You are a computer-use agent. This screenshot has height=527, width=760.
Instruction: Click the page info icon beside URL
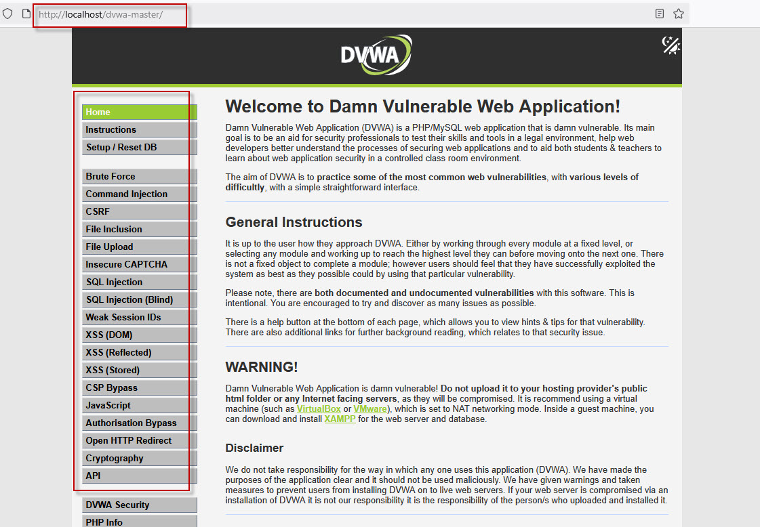26,14
